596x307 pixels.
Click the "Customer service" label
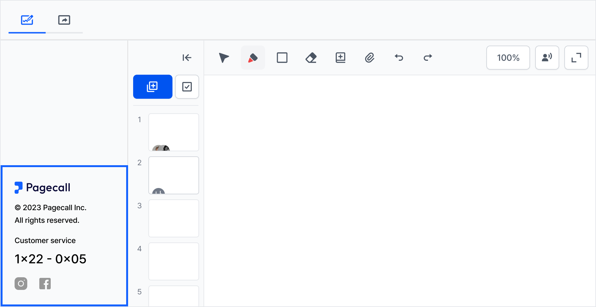tap(45, 241)
